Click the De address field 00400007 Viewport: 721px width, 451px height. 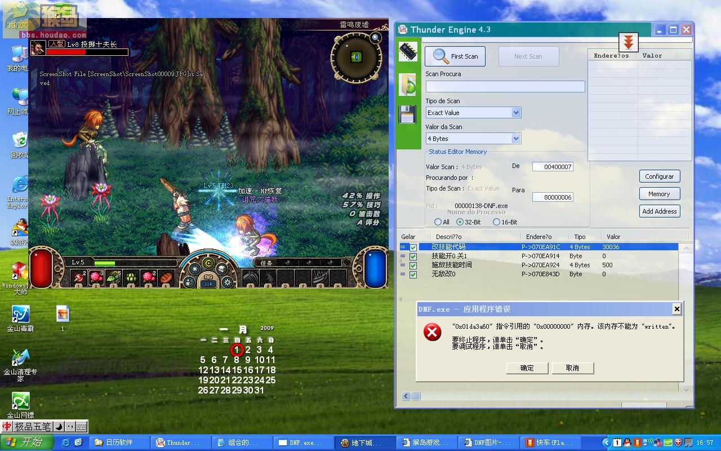(553, 167)
